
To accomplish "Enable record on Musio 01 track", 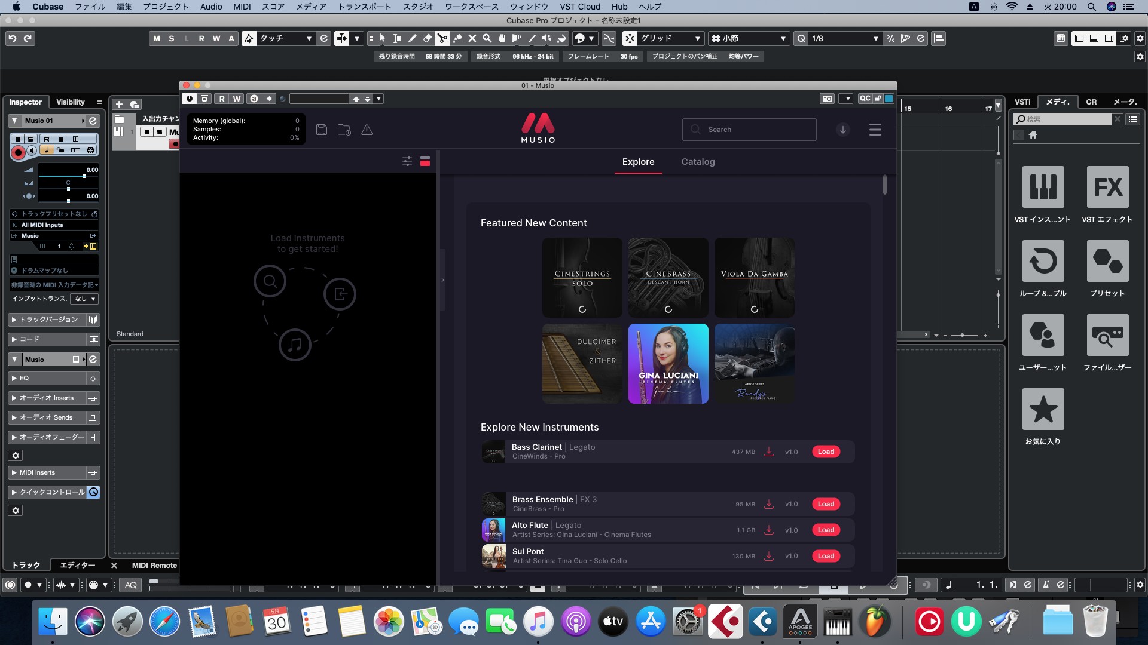I will 18,152.
